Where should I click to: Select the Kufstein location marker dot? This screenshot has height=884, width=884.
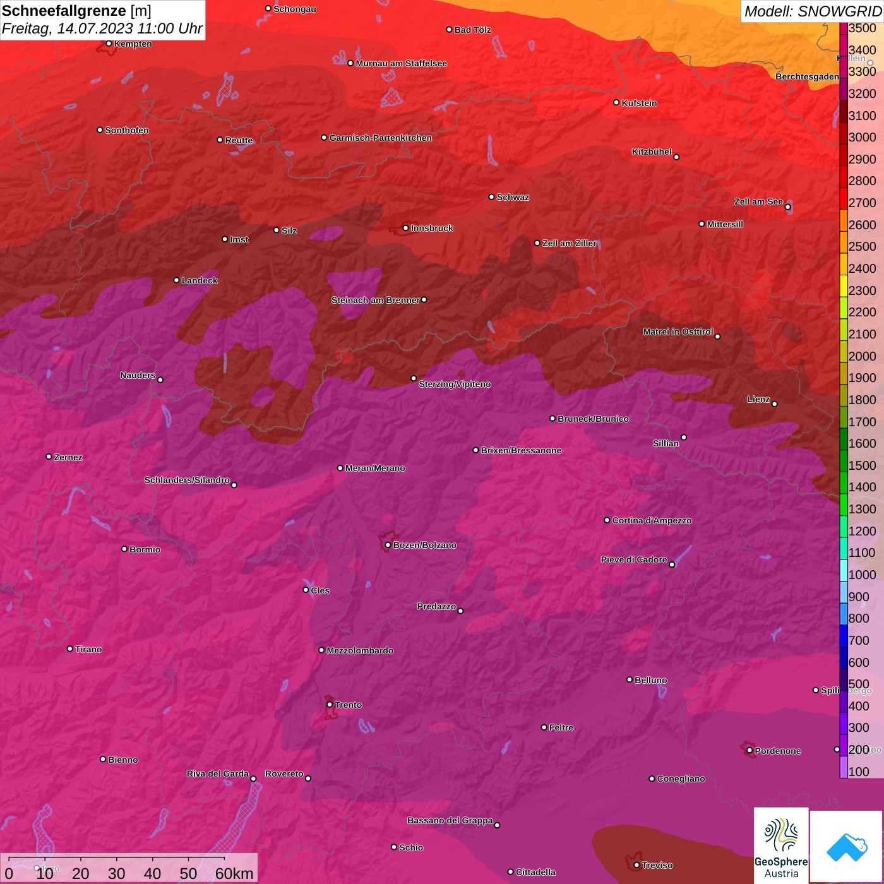(x=616, y=102)
